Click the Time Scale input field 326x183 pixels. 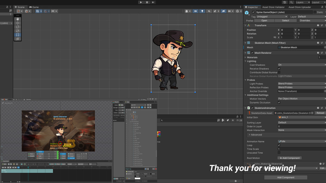pos(301,149)
